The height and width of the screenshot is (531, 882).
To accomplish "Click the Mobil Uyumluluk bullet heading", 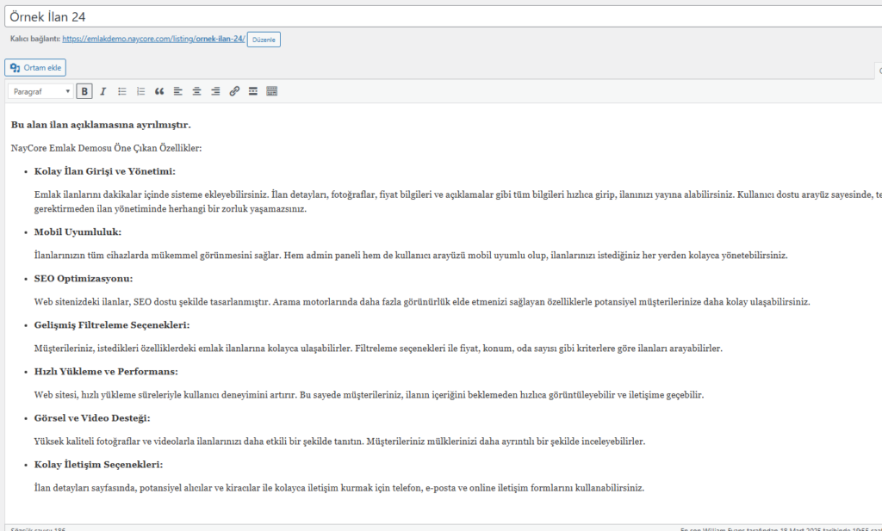I will 78,232.
